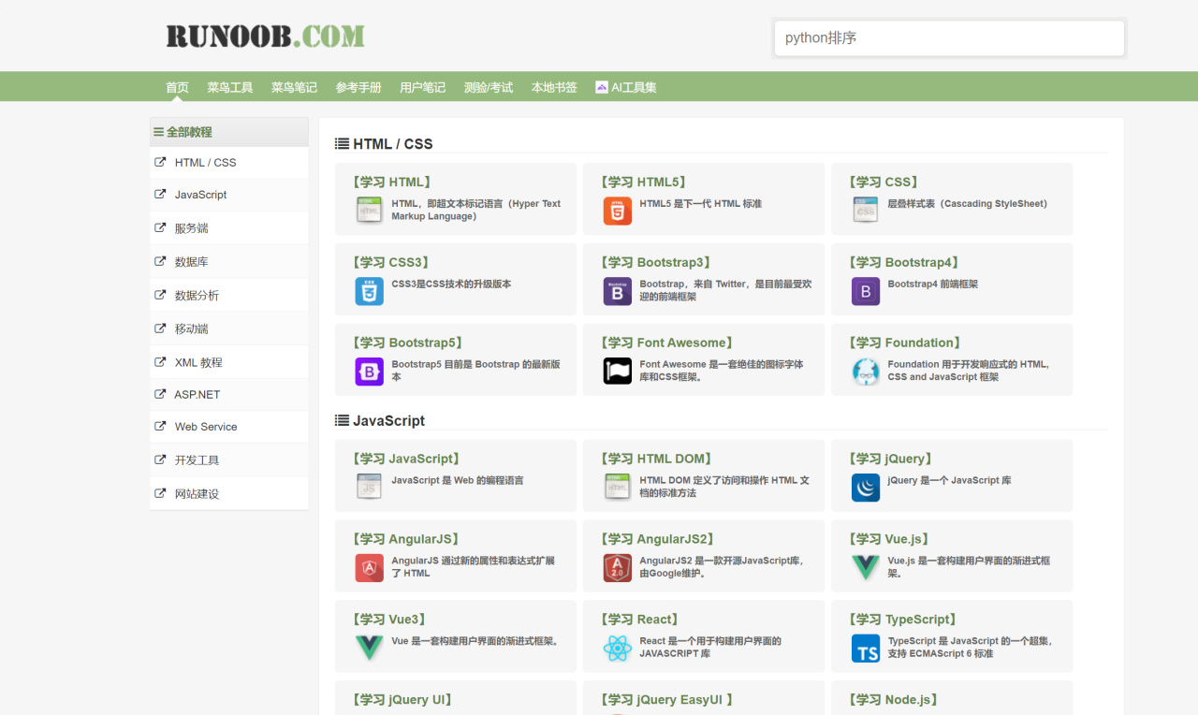Open the 【学习 jQuery UI】 tutorial link
Screen dimensions: 1198x715
(x=403, y=701)
